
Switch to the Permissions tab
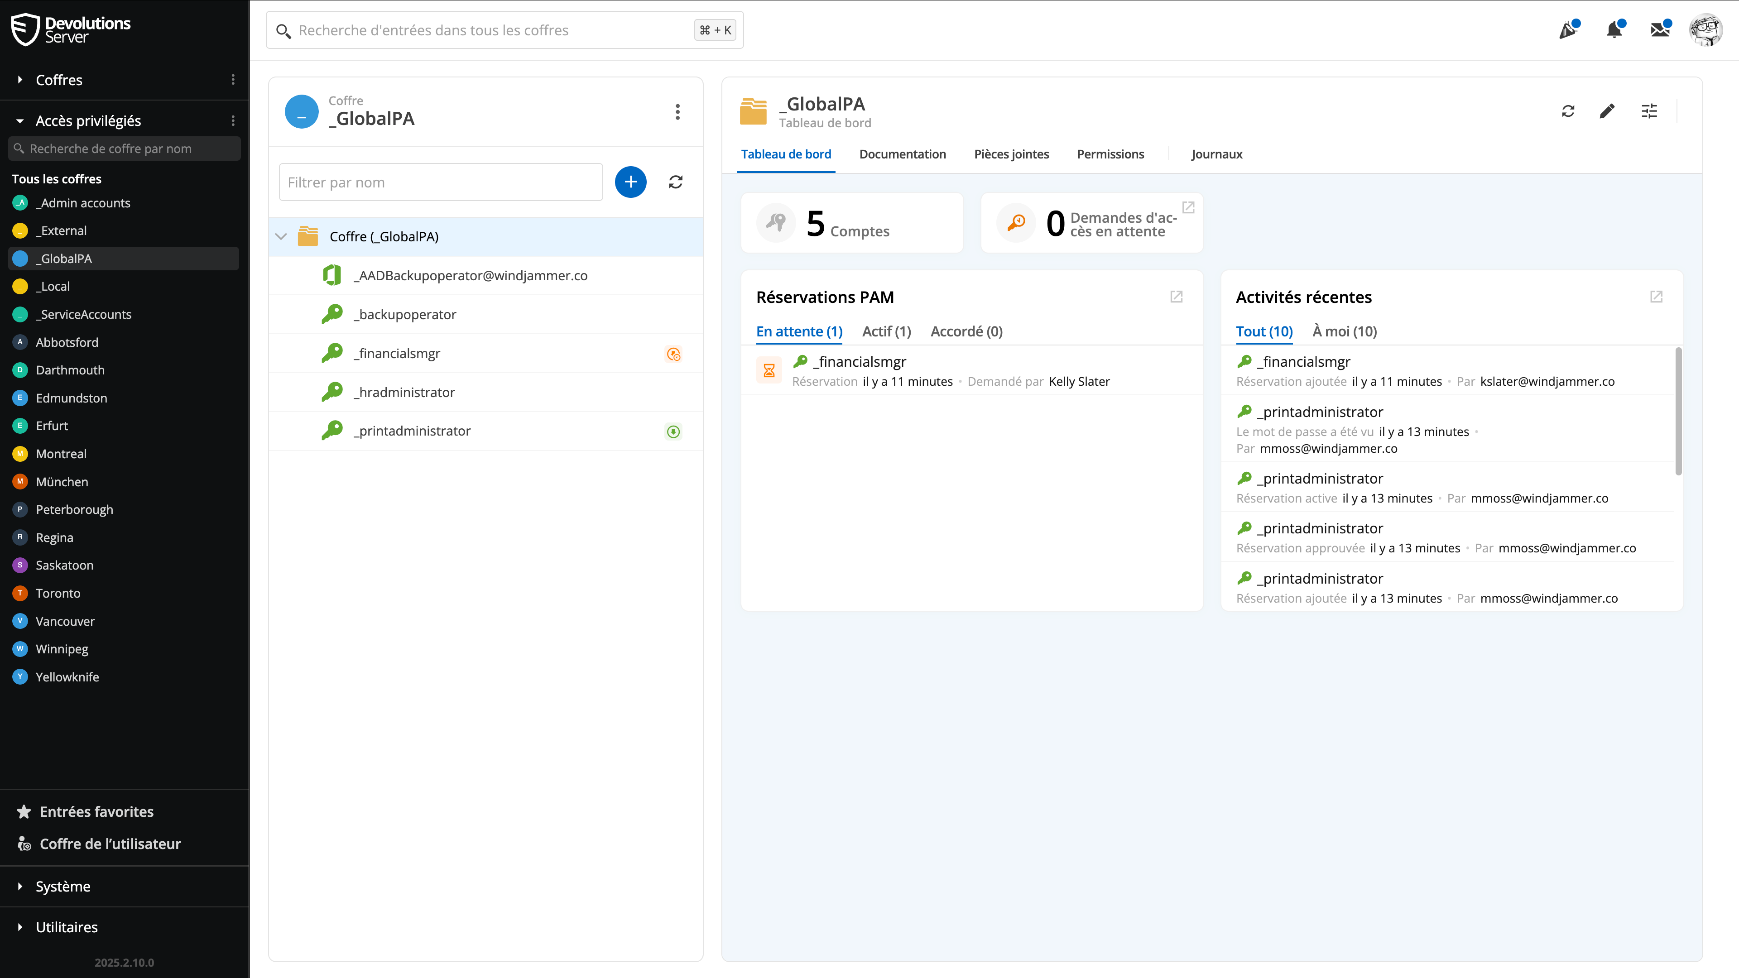(1110, 154)
